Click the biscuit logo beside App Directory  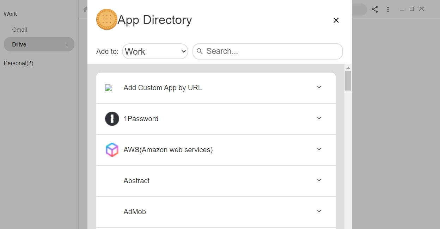pos(106,19)
